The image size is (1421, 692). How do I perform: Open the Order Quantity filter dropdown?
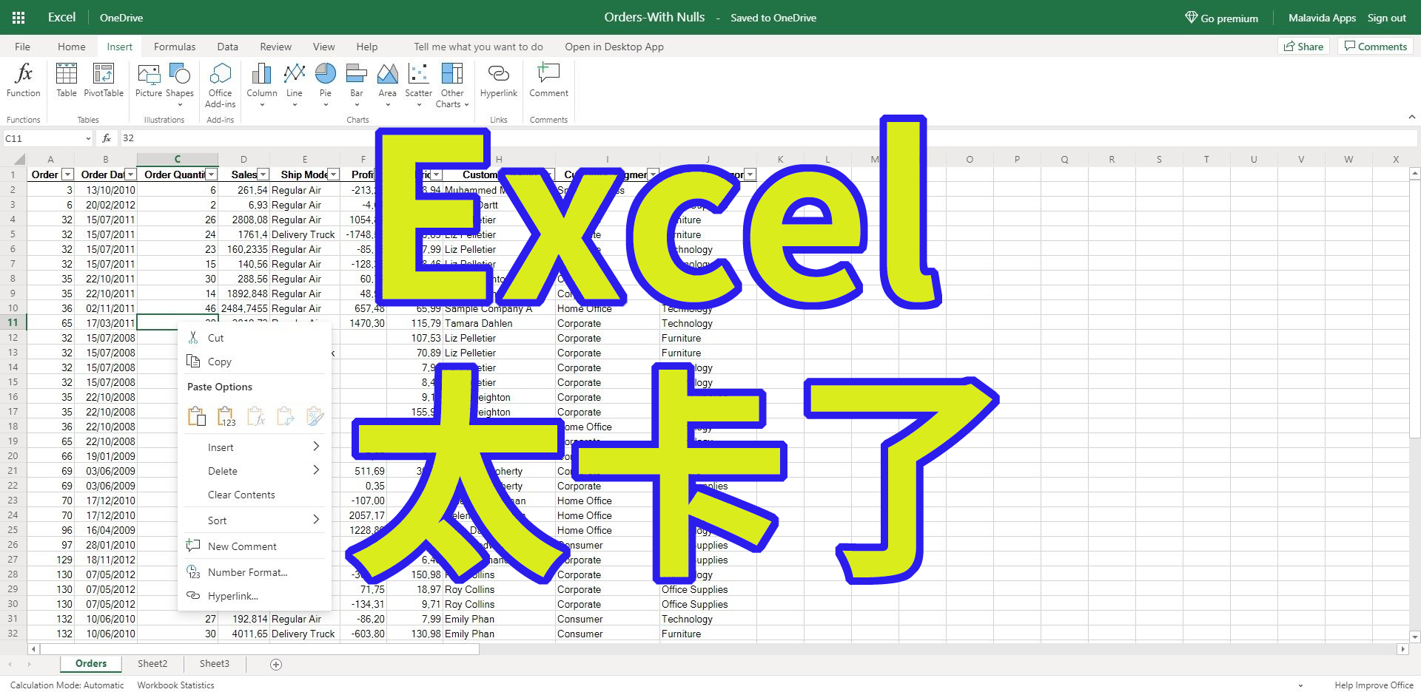point(212,174)
